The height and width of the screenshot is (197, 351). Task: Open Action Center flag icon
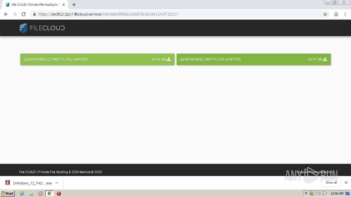[x=325, y=193]
